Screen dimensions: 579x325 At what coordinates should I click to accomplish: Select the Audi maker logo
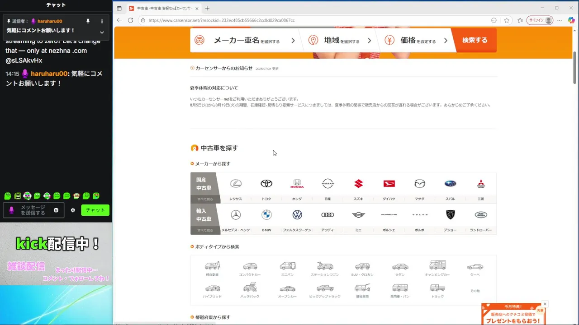tap(327, 215)
